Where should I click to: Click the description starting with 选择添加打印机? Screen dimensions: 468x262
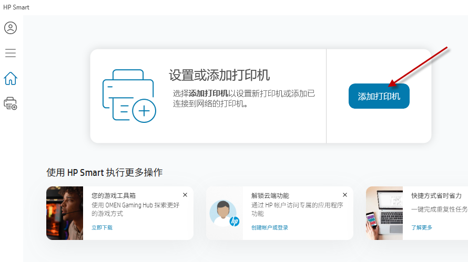pyautogui.click(x=244, y=98)
